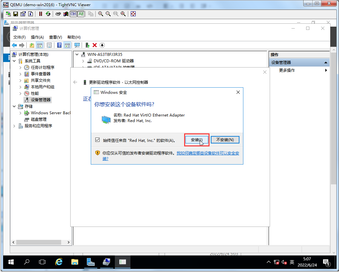
Task: Expand the 性能 node
Action: (20, 93)
